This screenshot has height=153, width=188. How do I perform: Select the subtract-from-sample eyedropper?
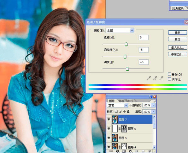(x=162, y=78)
